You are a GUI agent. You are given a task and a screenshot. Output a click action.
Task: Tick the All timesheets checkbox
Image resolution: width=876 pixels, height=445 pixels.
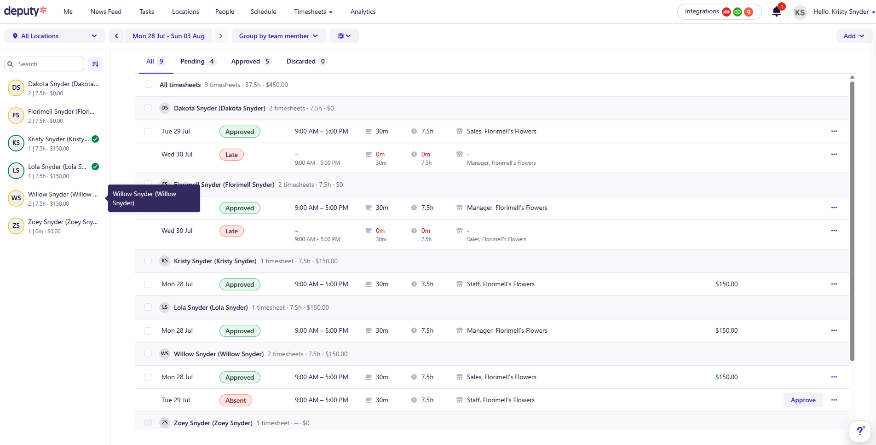(148, 85)
